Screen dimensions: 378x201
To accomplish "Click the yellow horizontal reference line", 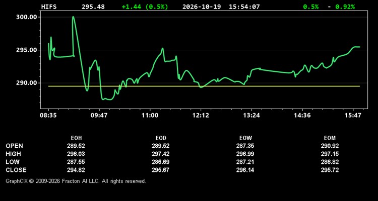I will (204, 86).
